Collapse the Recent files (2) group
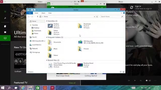The width and height of the screenshot is (161, 90). (47, 60)
